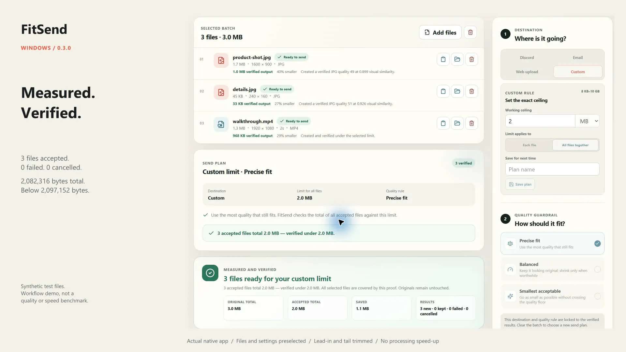Click the '968 KB verified output' text
This screenshot has height=352, width=626.
pos(253,136)
